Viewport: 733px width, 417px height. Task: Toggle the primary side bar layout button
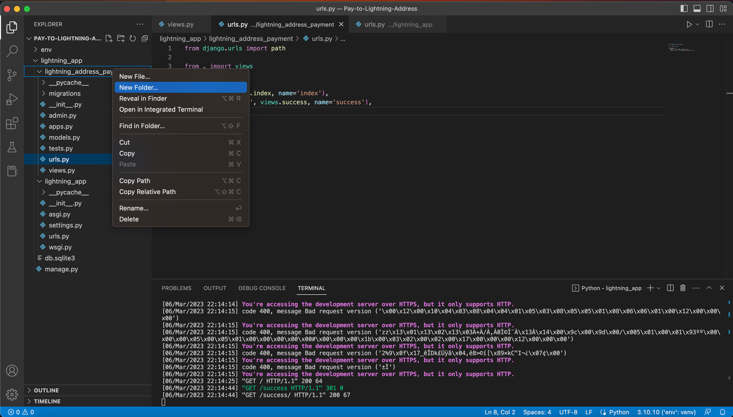point(684,8)
